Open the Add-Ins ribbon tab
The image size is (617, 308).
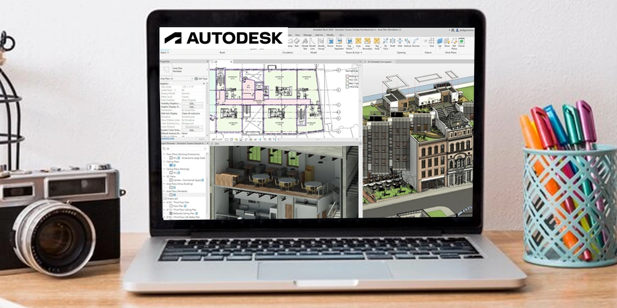tap(319, 35)
